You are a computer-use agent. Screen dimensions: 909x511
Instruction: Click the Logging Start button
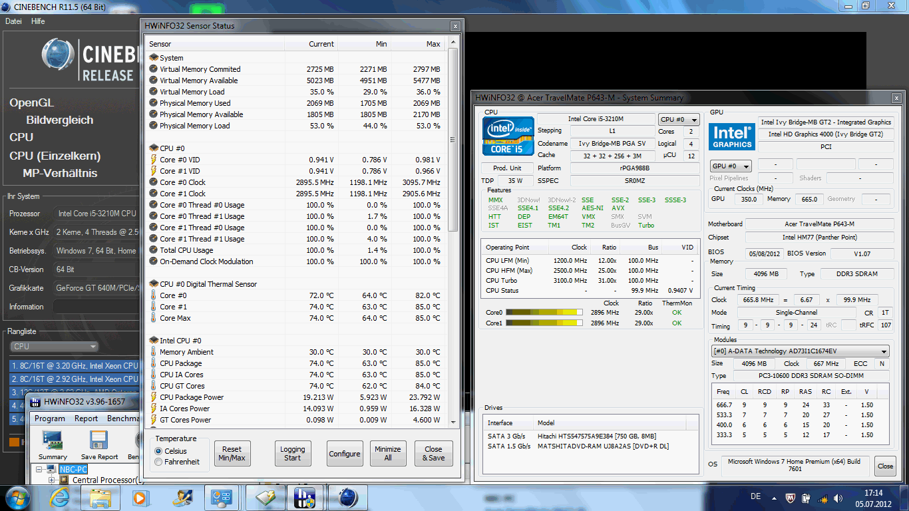tap(293, 453)
